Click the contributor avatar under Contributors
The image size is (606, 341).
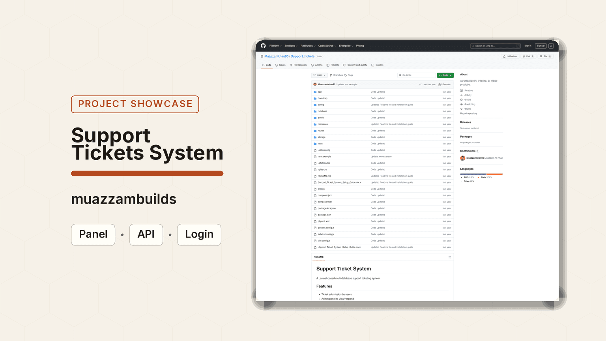point(463,158)
